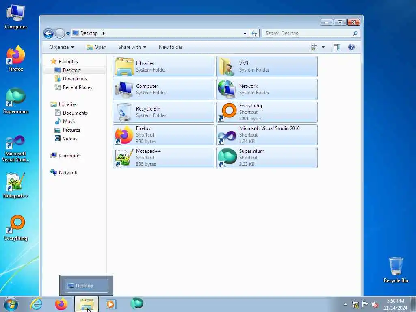Change your view icon in toolbar
416x312 pixels.
pos(315,47)
